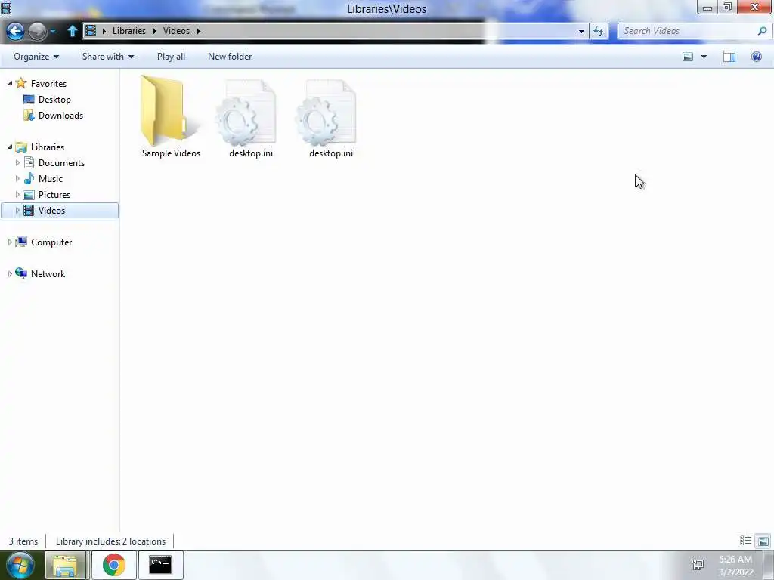Select Libraries in the address breadcrumb
The width and height of the screenshot is (774, 580).
point(128,30)
